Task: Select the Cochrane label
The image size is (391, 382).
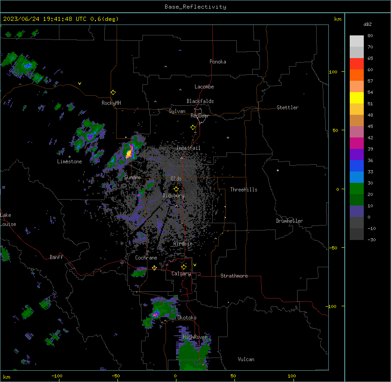Action: coord(146,258)
